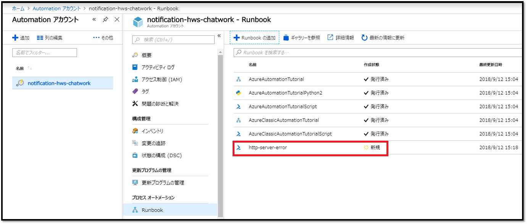Click PowerShell icon for http-server-error
527x224 pixels.
(239, 148)
